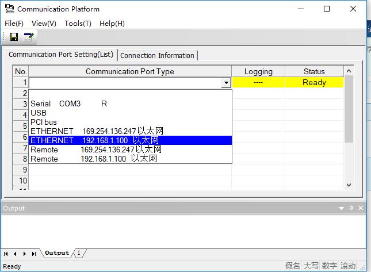Switch to Connection Information tab
Image resolution: width=371 pixels, height=272 pixels.
tap(157, 55)
